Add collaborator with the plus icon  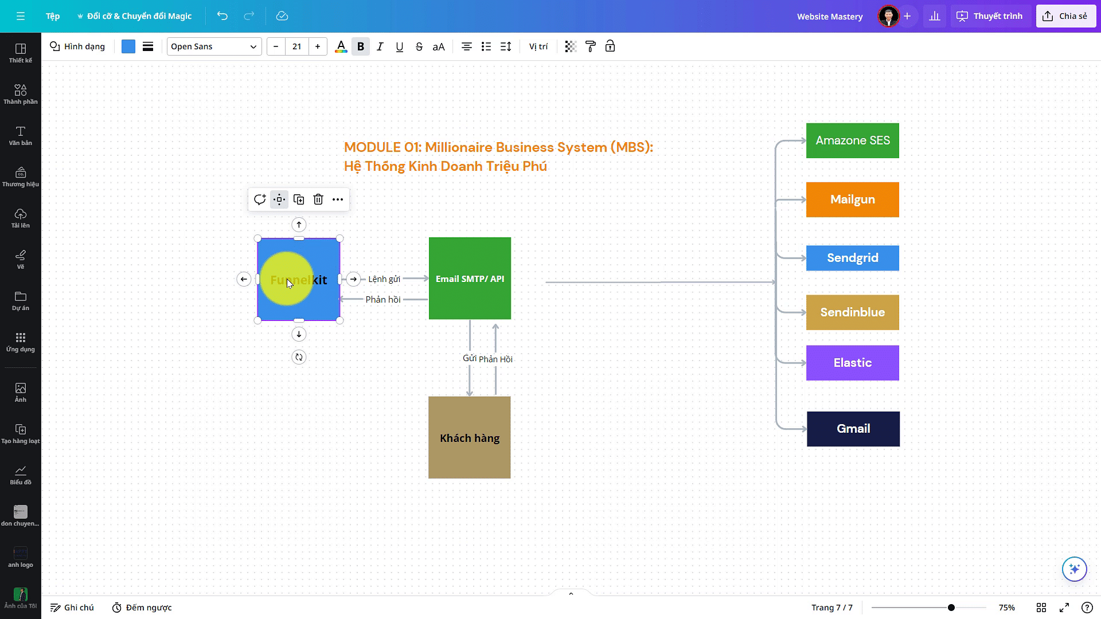(x=907, y=16)
